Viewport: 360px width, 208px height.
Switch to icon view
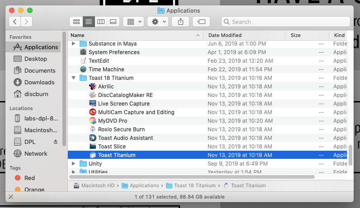pyautogui.click(x=76, y=22)
